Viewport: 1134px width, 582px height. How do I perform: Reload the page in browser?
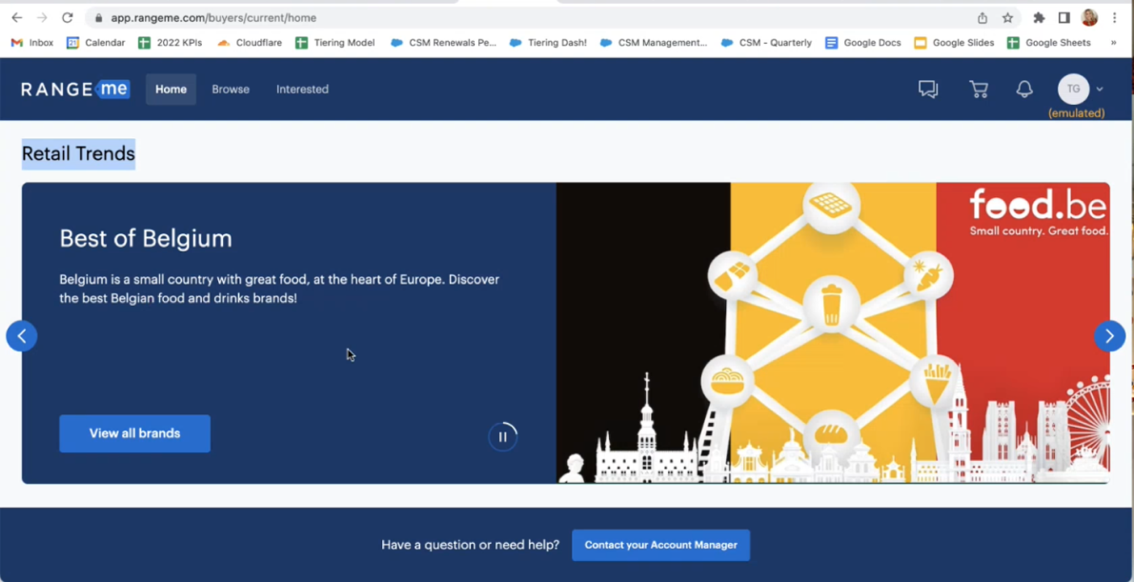[x=68, y=18]
